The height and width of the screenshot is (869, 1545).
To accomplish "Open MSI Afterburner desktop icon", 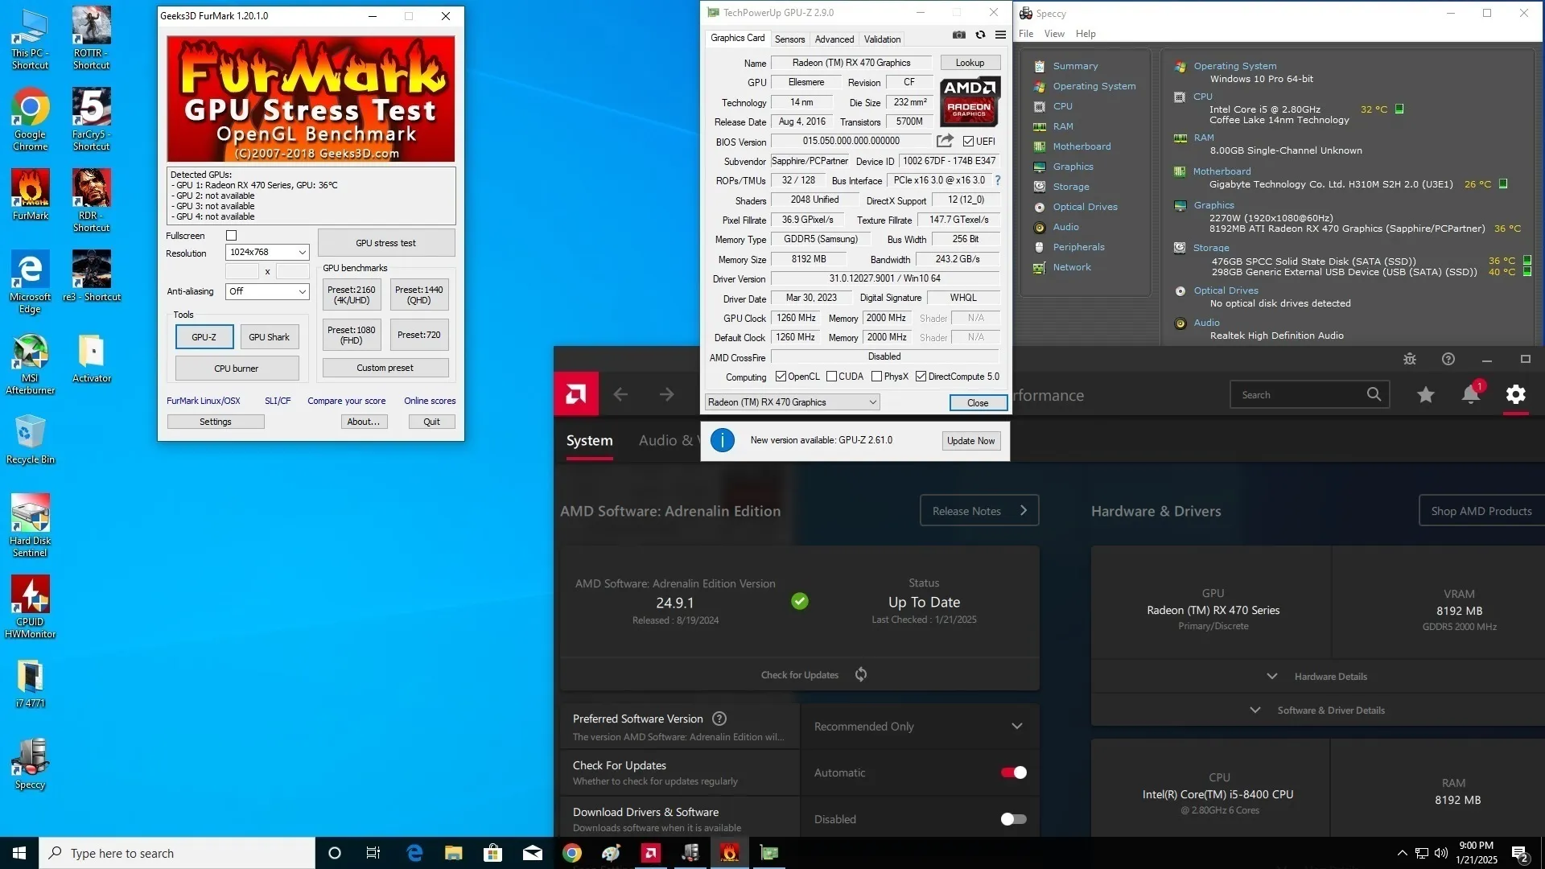I will pyautogui.click(x=31, y=364).
